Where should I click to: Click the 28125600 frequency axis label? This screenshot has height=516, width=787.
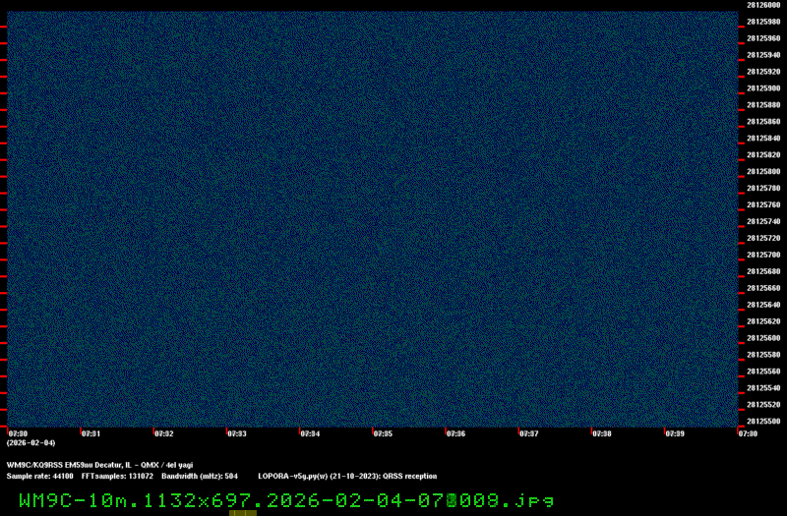[x=763, y=337]
